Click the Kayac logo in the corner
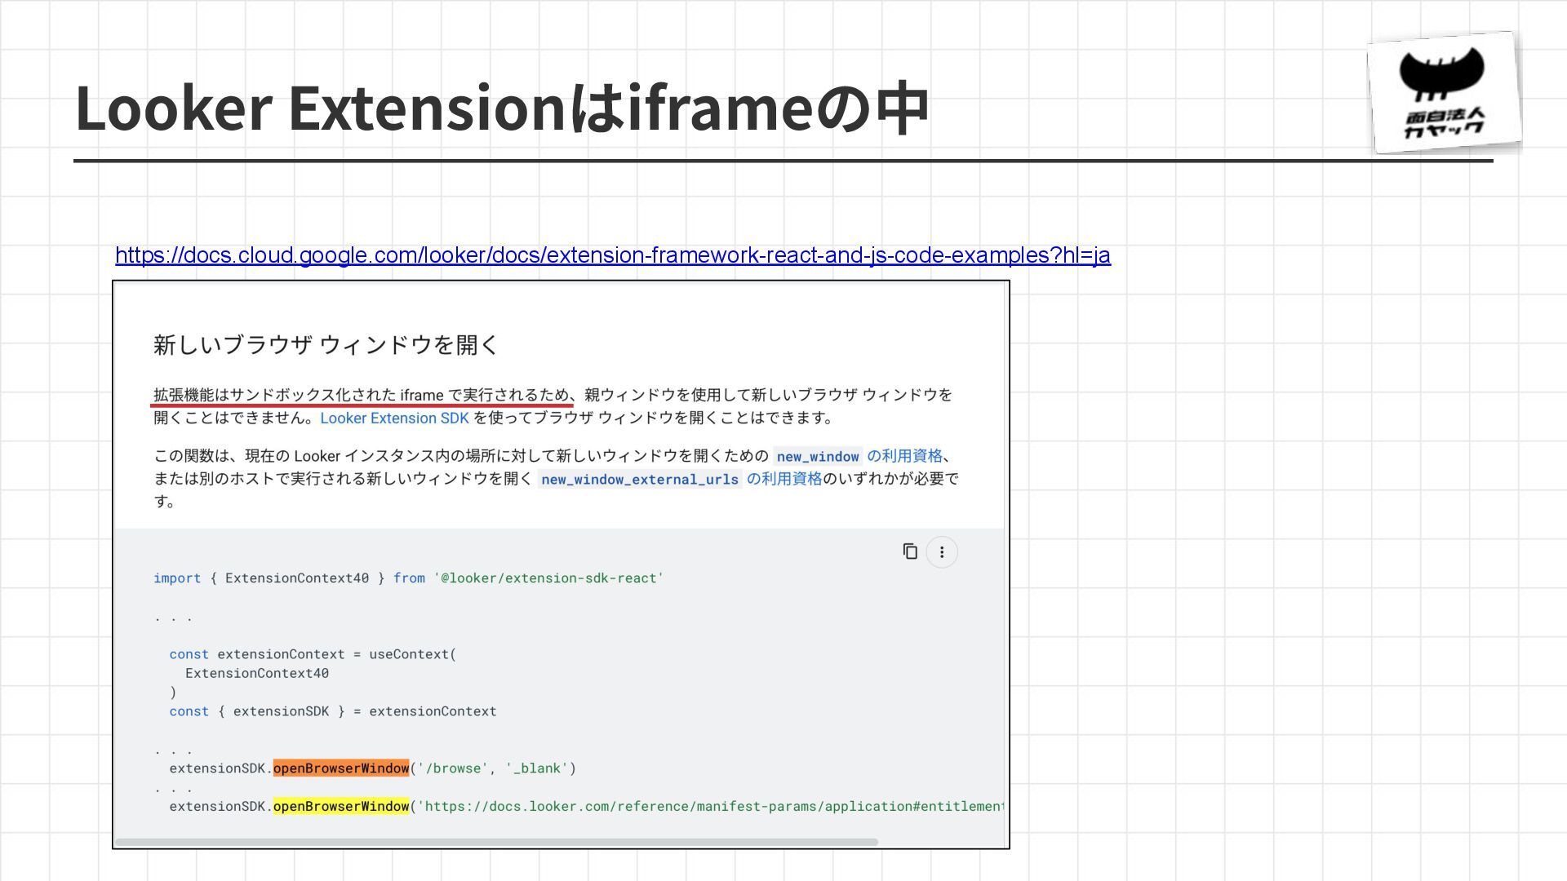 tap(1443, 92)
